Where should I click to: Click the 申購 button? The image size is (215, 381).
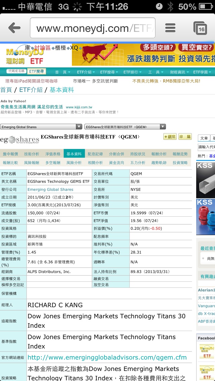tap(185, 137)
